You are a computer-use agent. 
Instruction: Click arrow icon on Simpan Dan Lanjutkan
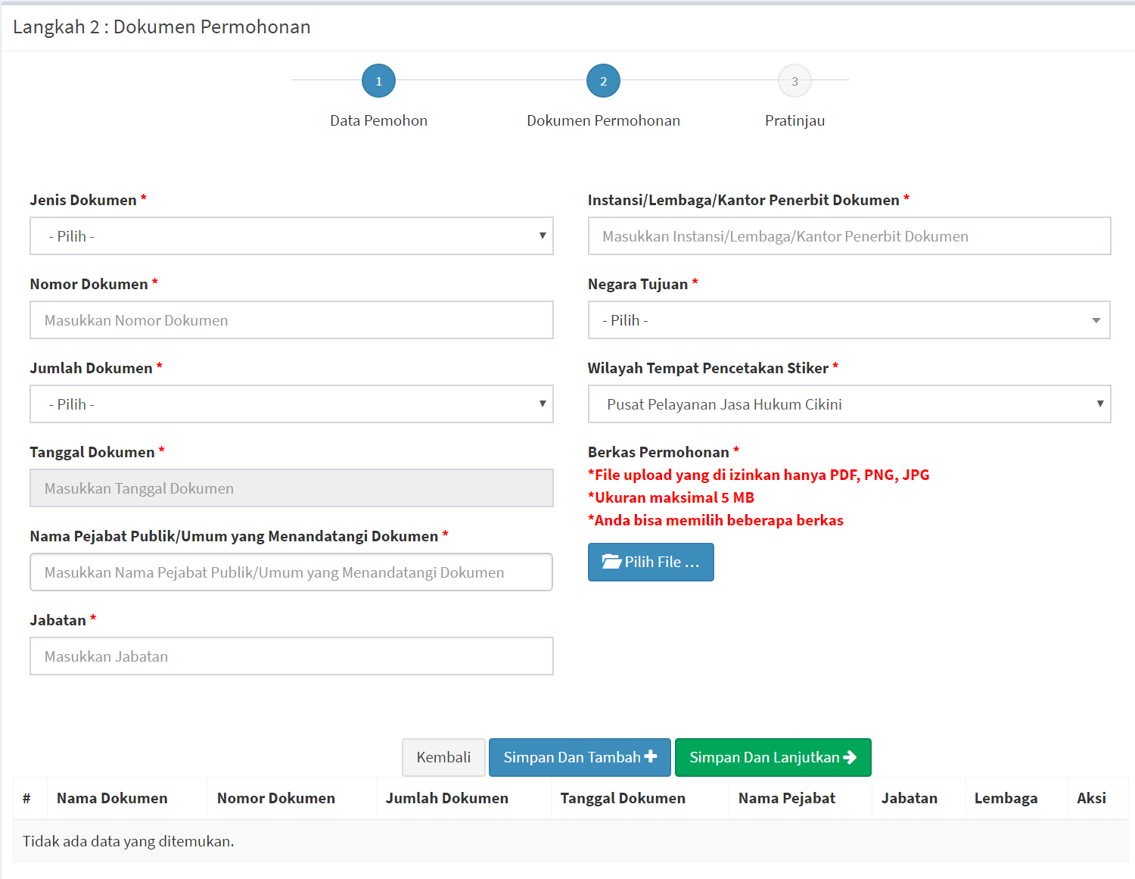(850, 757)
